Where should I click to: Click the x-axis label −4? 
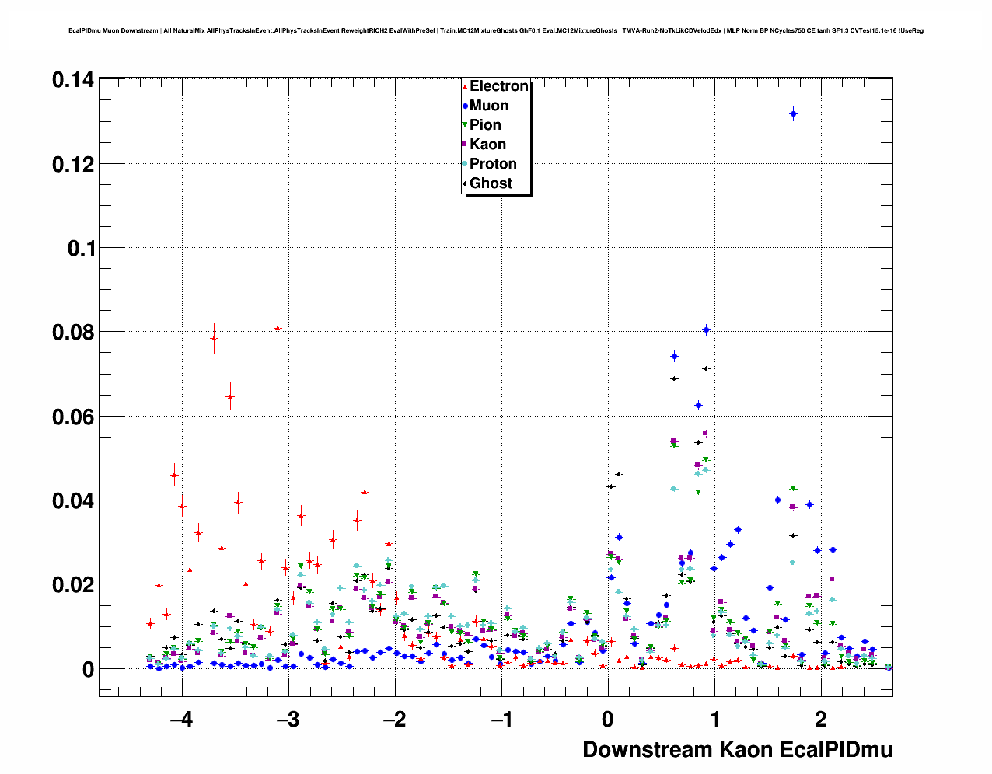[x=181, y=720]
